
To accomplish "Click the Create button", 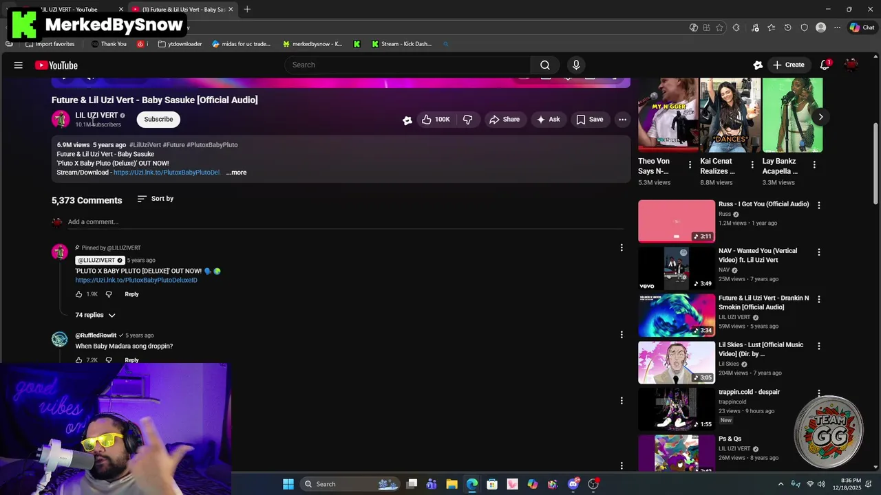I will [788, 65].
